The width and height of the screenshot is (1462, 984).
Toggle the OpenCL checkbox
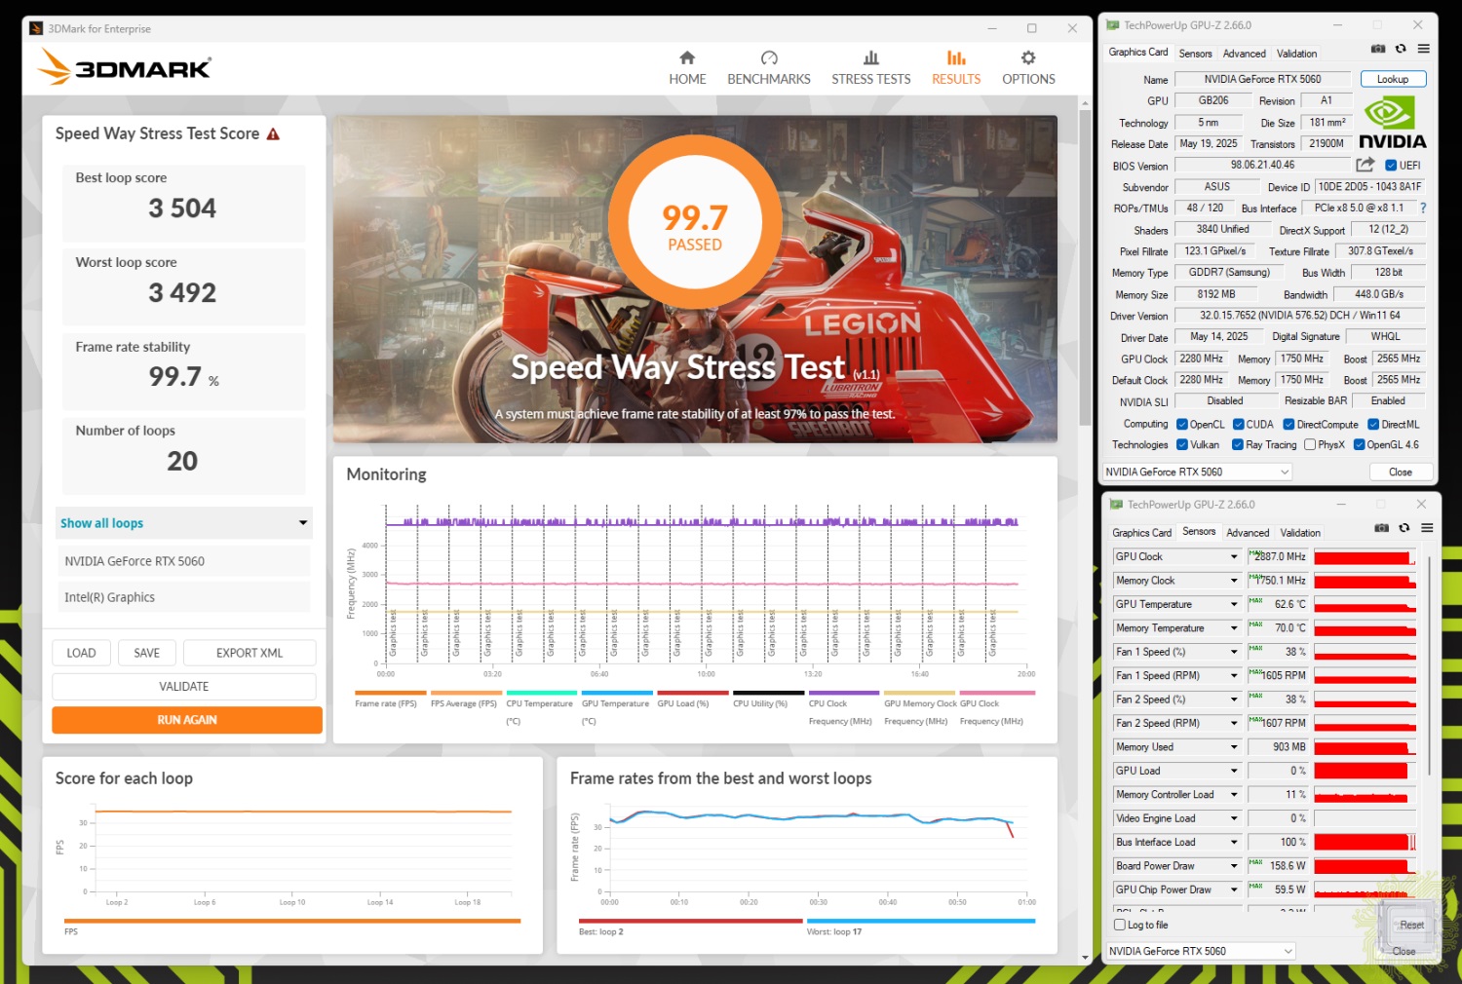tap(1181, 425)
